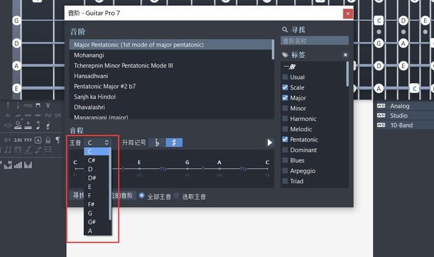Pick D in the root note list
The width and height of the screenshot is (434, 257).
tap(91, 169)
